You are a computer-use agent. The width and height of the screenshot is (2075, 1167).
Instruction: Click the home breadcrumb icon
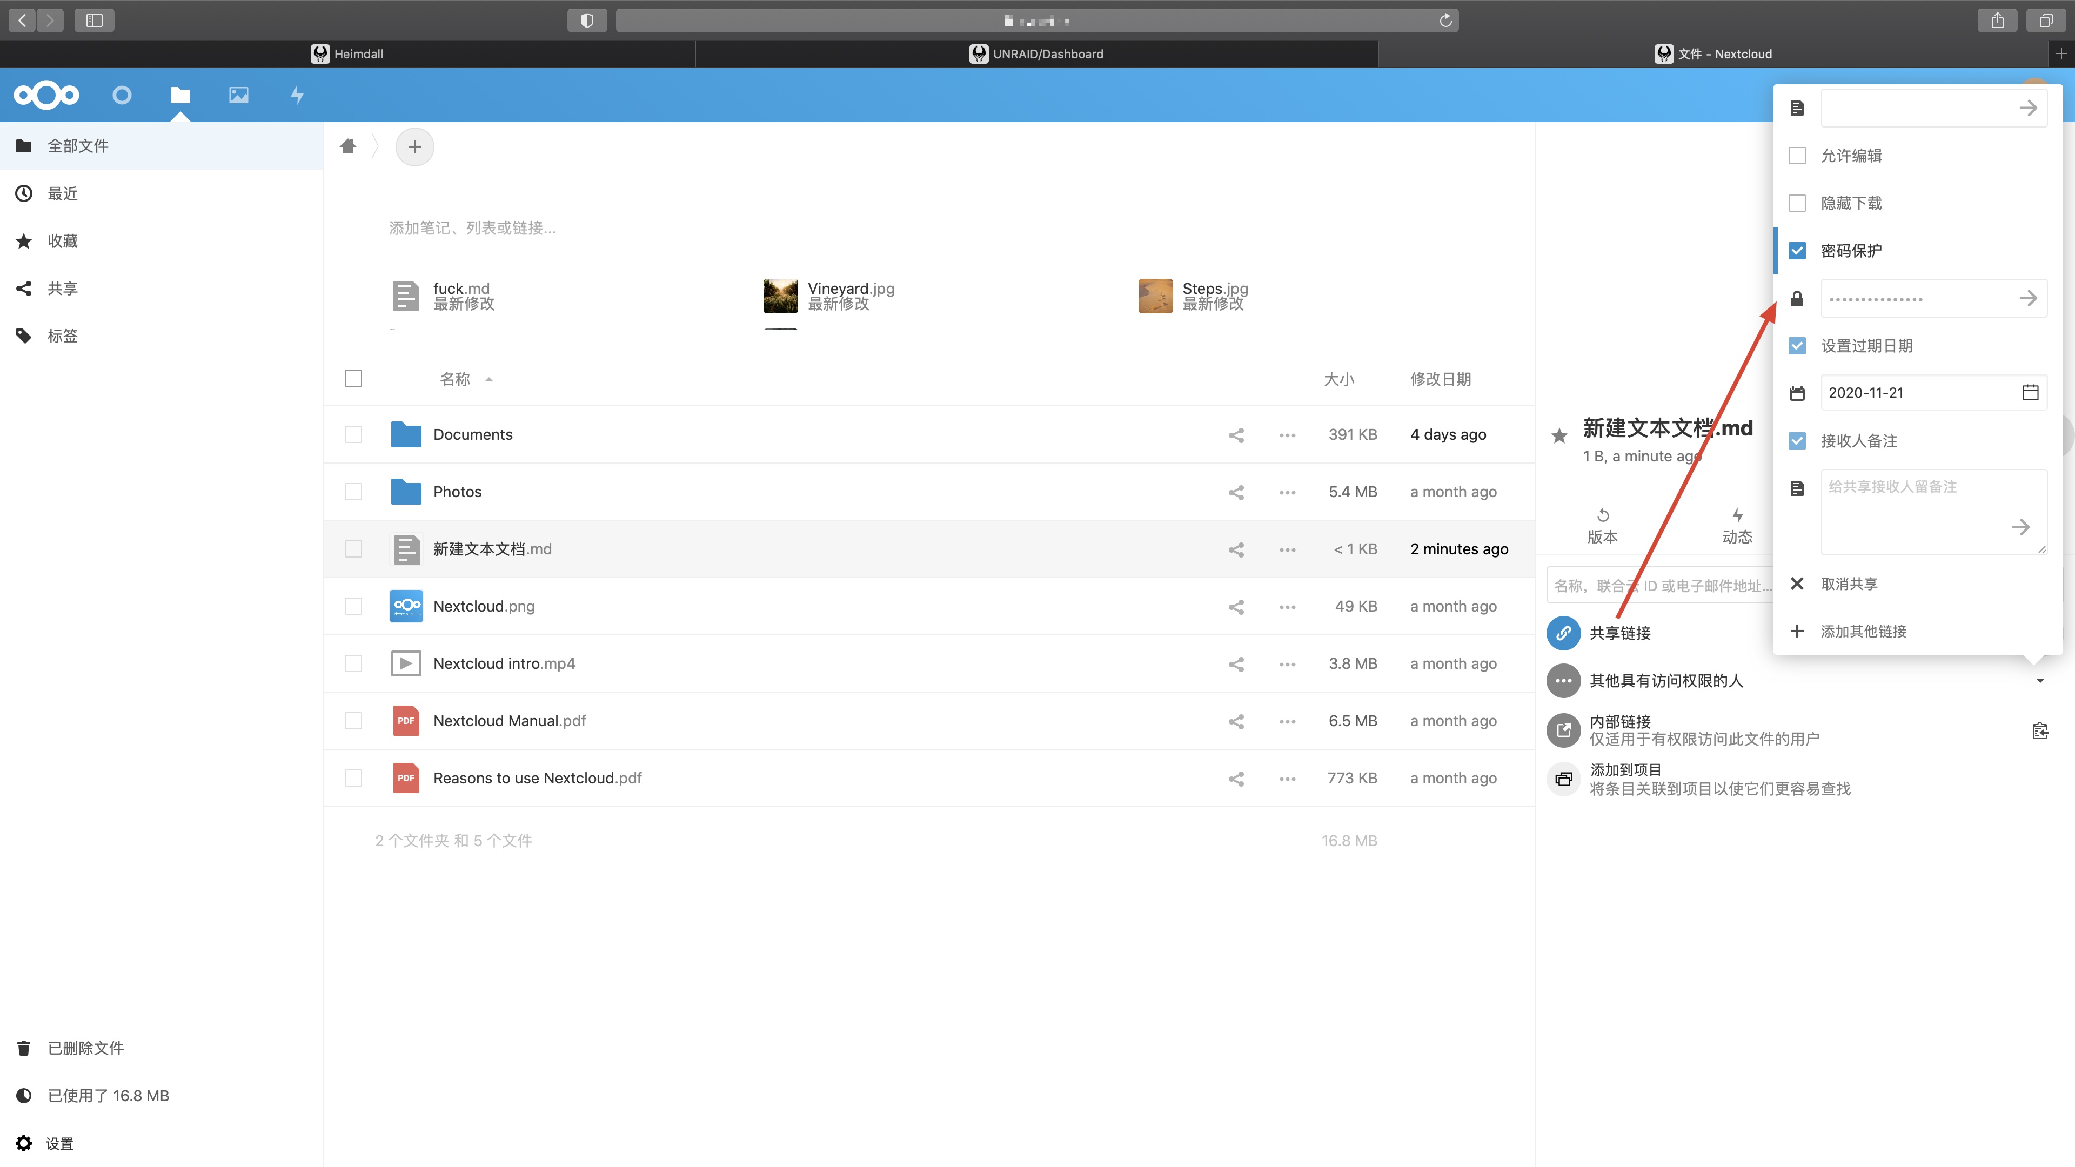coord(348,146)
